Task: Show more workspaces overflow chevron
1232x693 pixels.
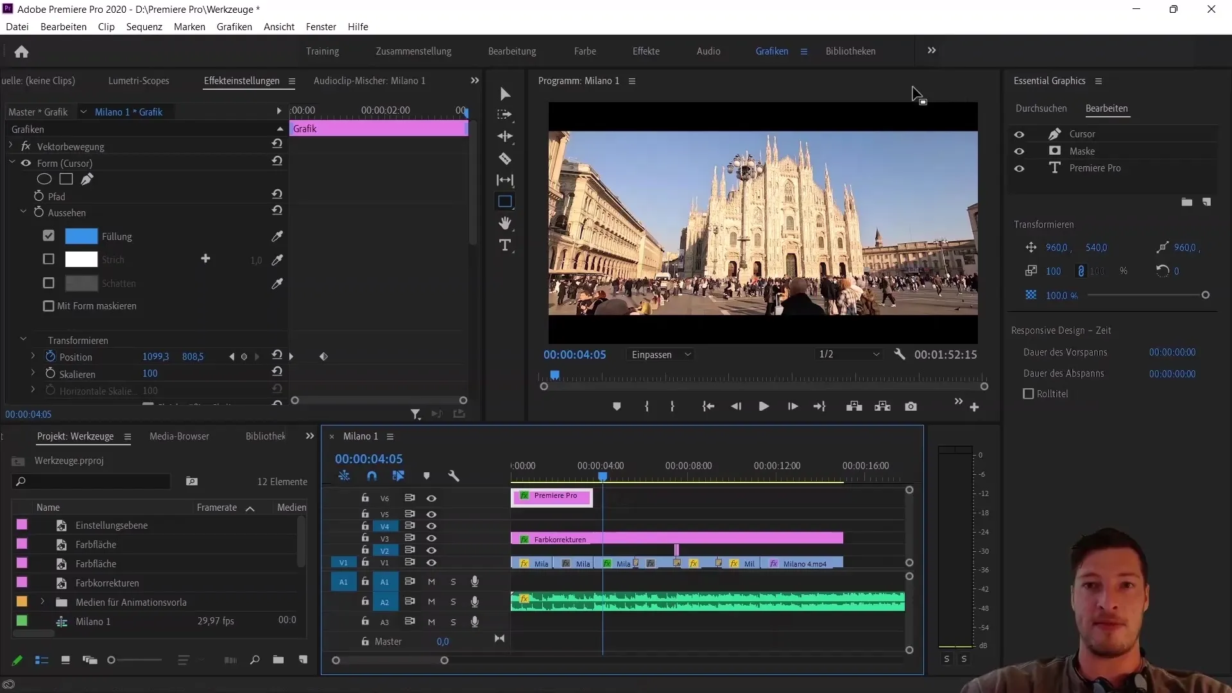Action: pyautogui.click(x=932, y=51)
